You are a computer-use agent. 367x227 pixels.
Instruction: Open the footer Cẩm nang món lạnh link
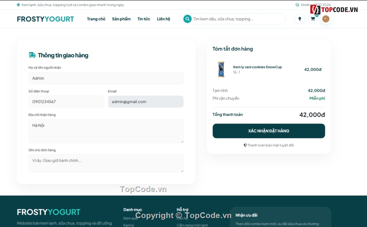[192, 225]
